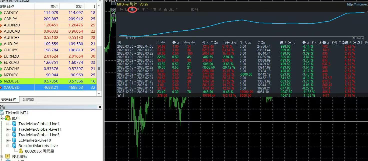
Task: Click the ? help icon beside MTDriver panel
Action: 113,21
